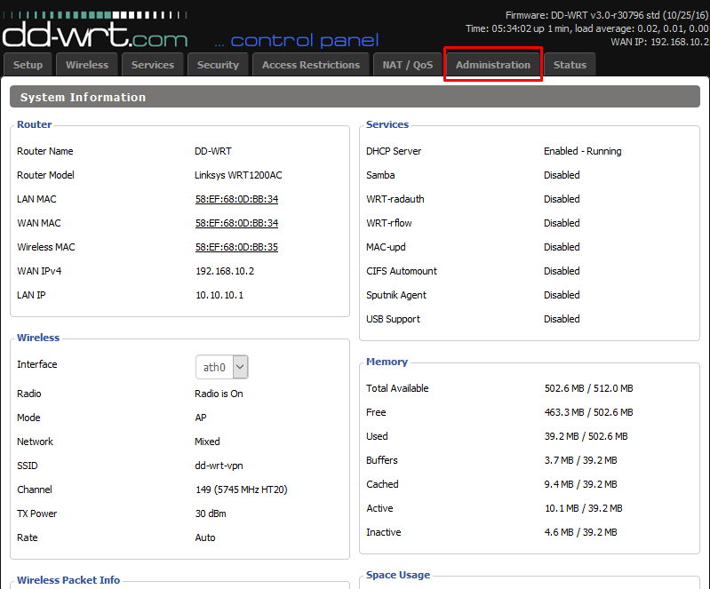Select the NAT / QoS tab

pyautogui.click(x=408, y=65)
